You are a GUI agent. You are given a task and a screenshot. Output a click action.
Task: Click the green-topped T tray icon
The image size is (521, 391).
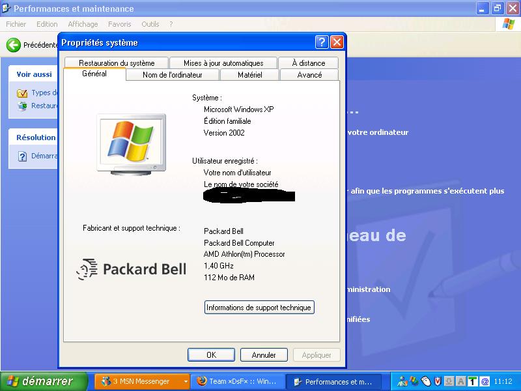(x=473, y=381)
